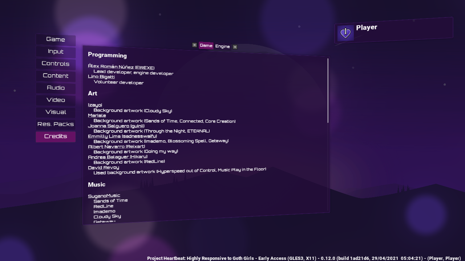Switch to the Engine credits tab
The image size is (465, 261).
[x=222, y=46]
